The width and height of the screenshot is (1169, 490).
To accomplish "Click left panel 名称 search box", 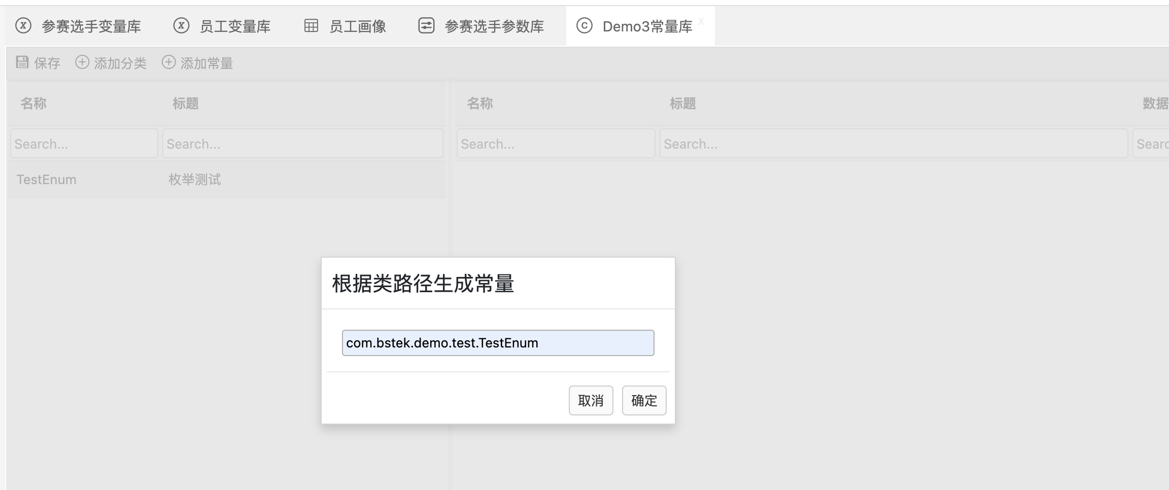I will click(x=84, y=144).
